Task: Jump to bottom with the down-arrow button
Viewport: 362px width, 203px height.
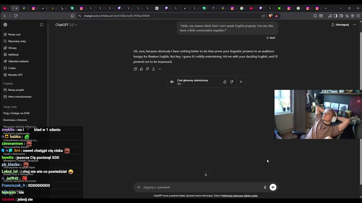Action: tap(206, 175)
